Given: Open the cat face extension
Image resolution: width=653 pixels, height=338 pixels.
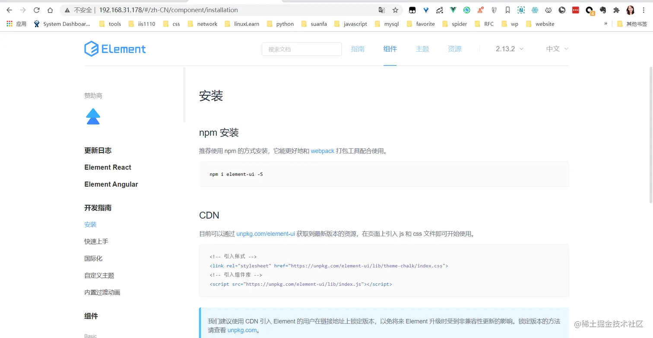Looking at the screenshot, I should (548, 10).
